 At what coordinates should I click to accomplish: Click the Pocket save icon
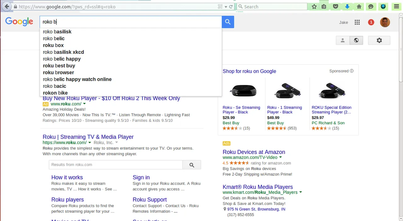pos(336,7)
